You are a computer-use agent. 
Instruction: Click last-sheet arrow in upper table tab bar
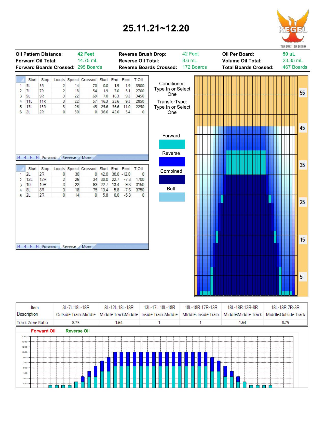coord(37,158)
